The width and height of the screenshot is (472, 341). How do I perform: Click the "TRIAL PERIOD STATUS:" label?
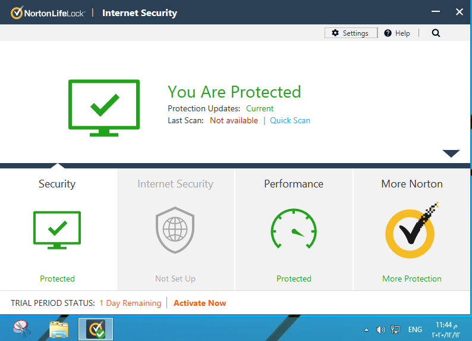pos(53,303)
